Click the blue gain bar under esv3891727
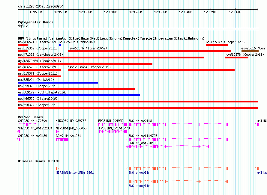267x195 pixels. 79,95
